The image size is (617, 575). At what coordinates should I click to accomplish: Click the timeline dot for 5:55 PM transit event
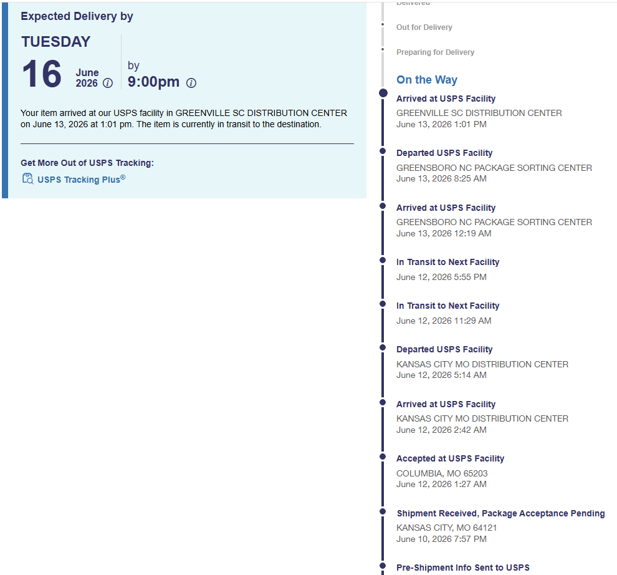coord(383,260)
